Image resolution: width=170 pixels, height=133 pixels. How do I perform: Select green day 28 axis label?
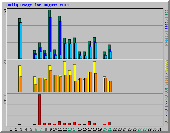pyautogui.click(x=144, y=129)
